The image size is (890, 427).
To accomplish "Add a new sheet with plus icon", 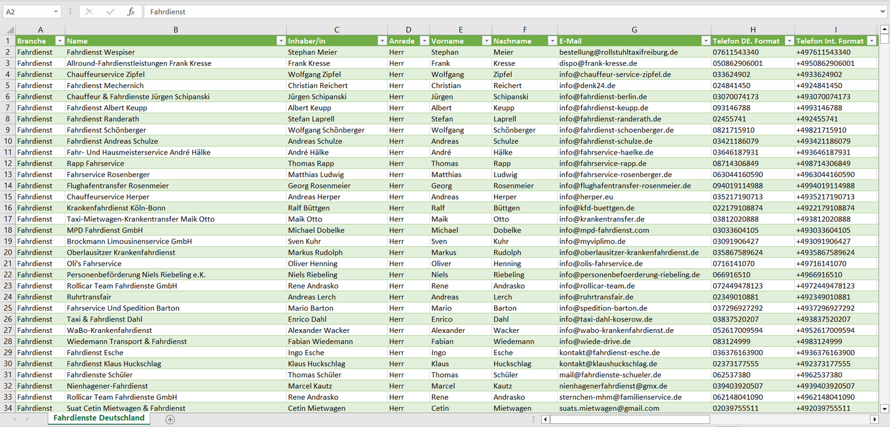I will [x=170, y=419].
